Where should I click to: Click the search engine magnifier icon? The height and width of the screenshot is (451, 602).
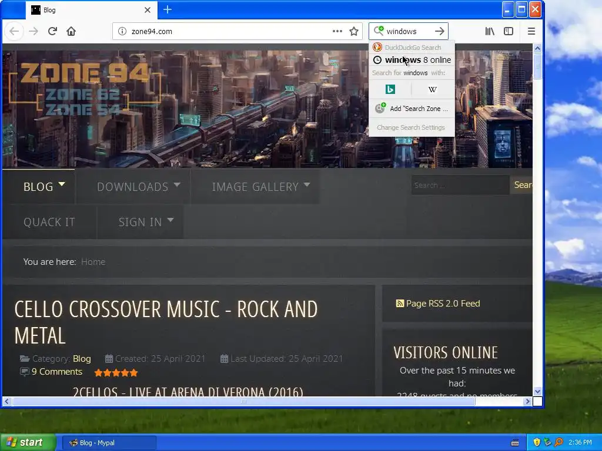point(379,31)
